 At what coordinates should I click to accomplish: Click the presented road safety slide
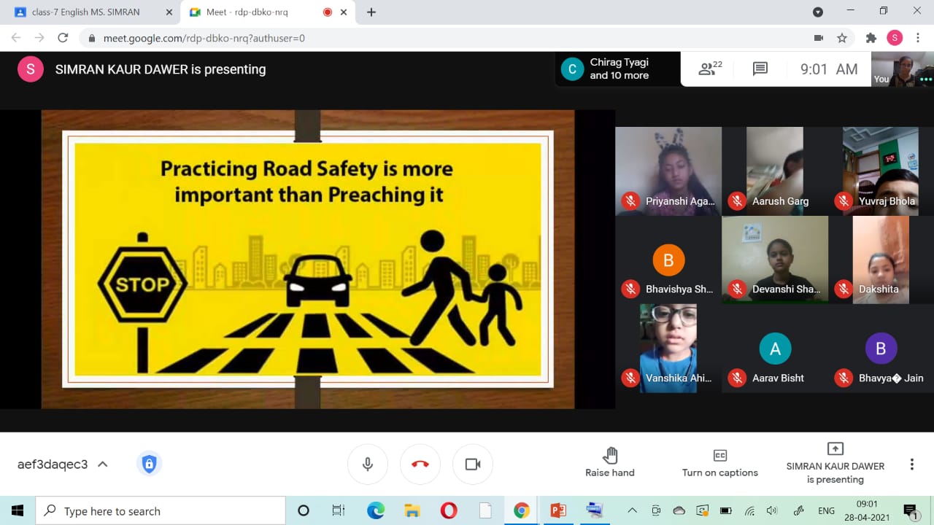tap(308, 259)
